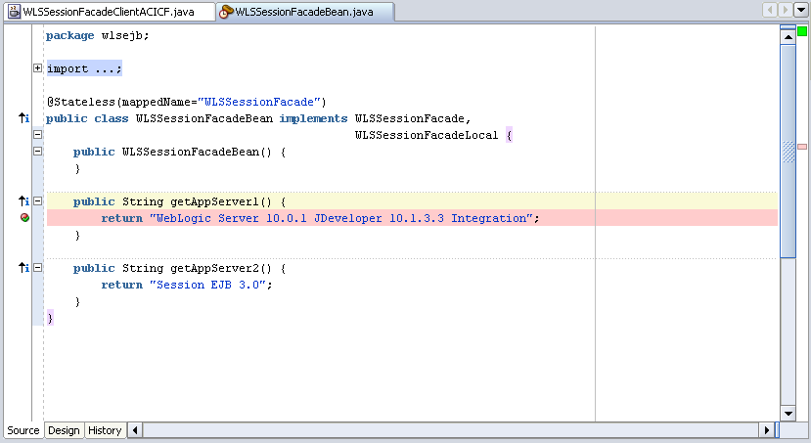Collapse the getAppServer1() method
The image size is (811, 443).
point(38,201)
